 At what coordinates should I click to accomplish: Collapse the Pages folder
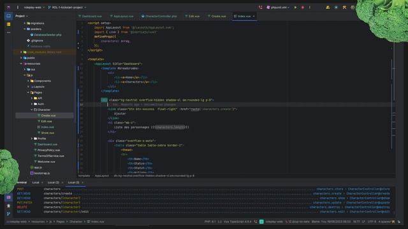(28, 92)
